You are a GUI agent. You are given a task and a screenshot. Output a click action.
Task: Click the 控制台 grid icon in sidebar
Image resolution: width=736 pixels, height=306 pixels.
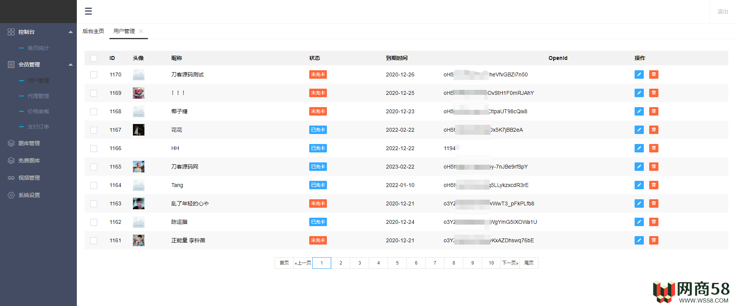(x=11, y=32)
